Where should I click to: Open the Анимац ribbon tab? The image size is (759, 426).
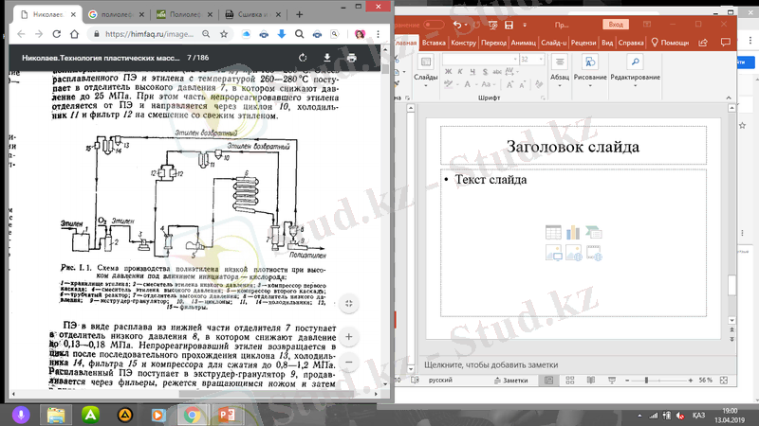pyautogui.click(x=524, y=43)
